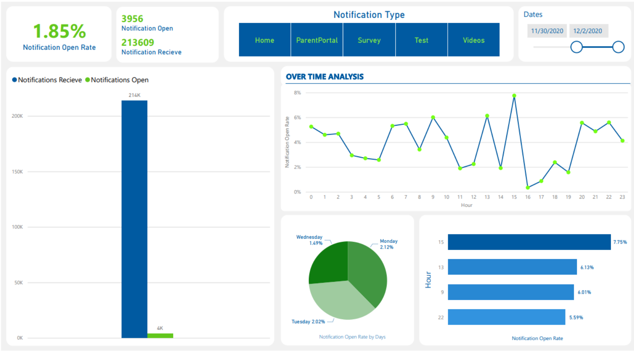This screenshot has height=352, width=634.
Task: Click the right date slider handle
Action: (618, 47)
